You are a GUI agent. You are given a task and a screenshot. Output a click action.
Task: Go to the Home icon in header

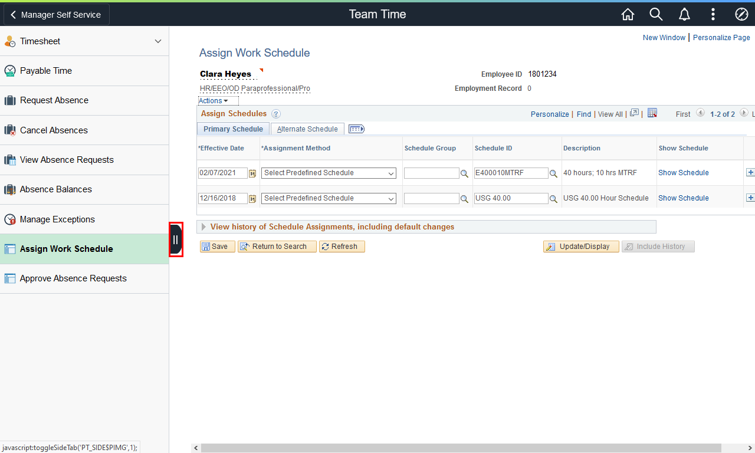(x=628, y=14)
